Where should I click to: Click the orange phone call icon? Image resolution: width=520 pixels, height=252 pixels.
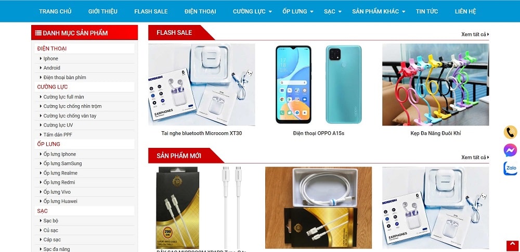[511, 132]
